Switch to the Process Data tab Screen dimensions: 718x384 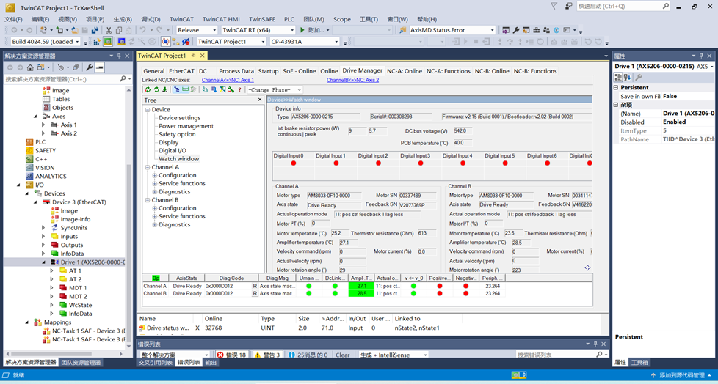236,71
